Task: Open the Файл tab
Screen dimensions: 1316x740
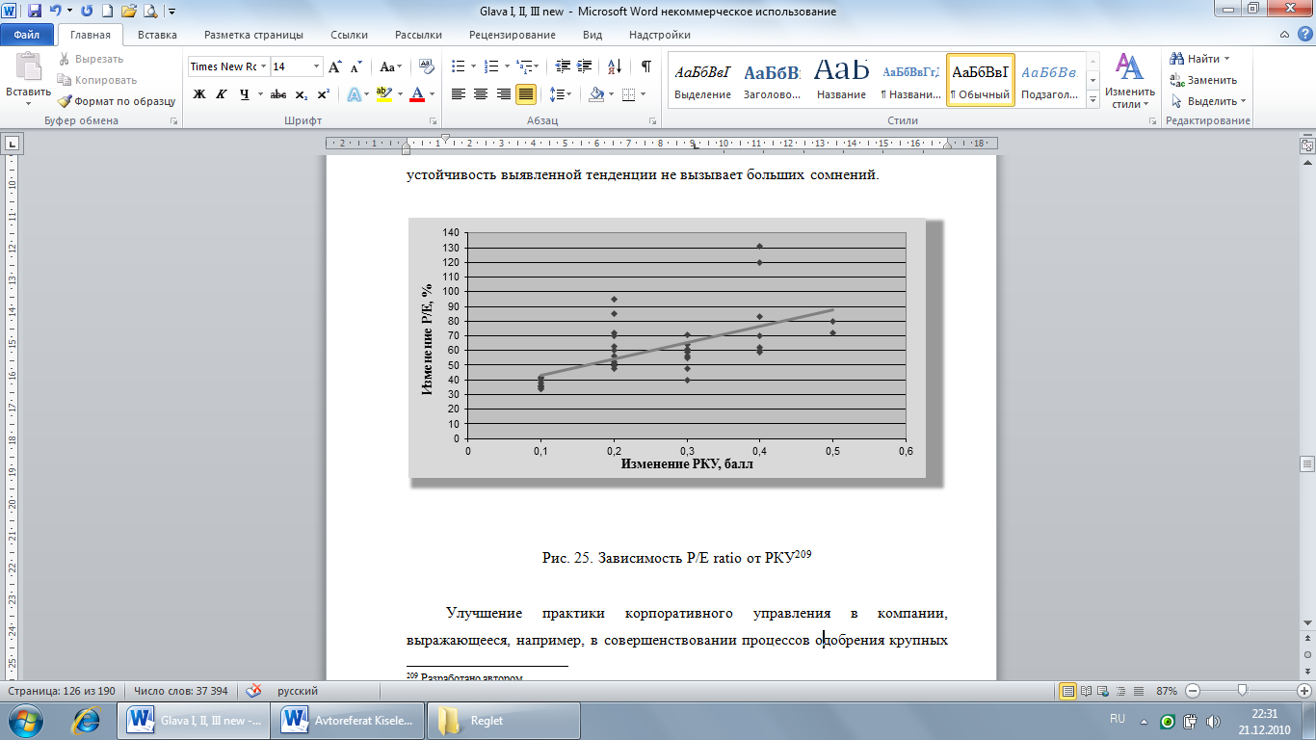Action: click(x=27, y=35)
